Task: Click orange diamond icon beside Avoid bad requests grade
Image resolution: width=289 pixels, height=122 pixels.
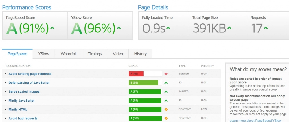Action: pos(166,118)
